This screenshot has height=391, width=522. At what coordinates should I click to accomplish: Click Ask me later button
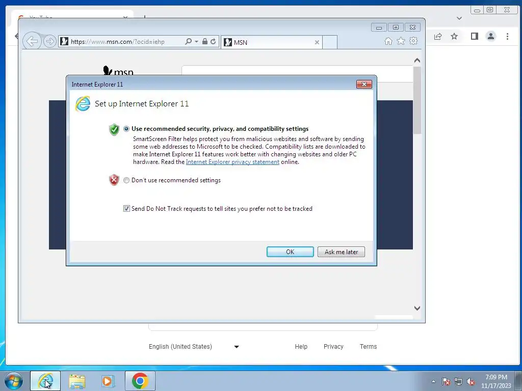pos(341,252)
